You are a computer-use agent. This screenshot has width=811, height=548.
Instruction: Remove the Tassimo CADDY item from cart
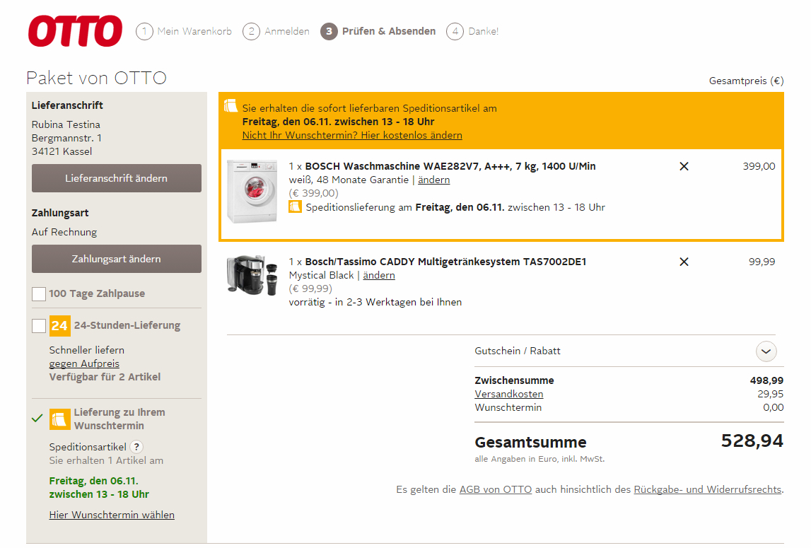(684, 262)
